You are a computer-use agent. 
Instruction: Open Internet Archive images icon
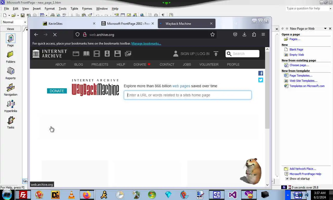pos(128,54)
